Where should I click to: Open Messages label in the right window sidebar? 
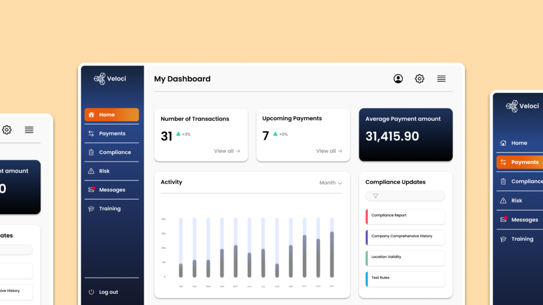[524, 220]
